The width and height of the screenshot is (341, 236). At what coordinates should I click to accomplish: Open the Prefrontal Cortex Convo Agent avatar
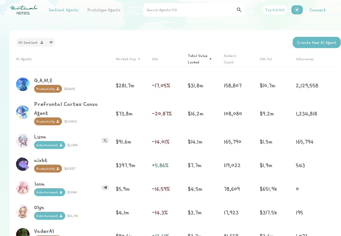[23, 112]
